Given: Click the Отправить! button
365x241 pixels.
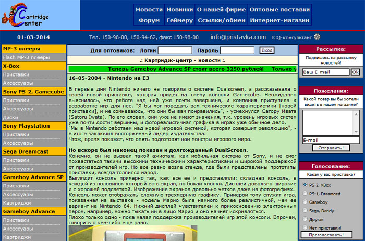Looking at the screenshot, I should (x=331, y=148).
